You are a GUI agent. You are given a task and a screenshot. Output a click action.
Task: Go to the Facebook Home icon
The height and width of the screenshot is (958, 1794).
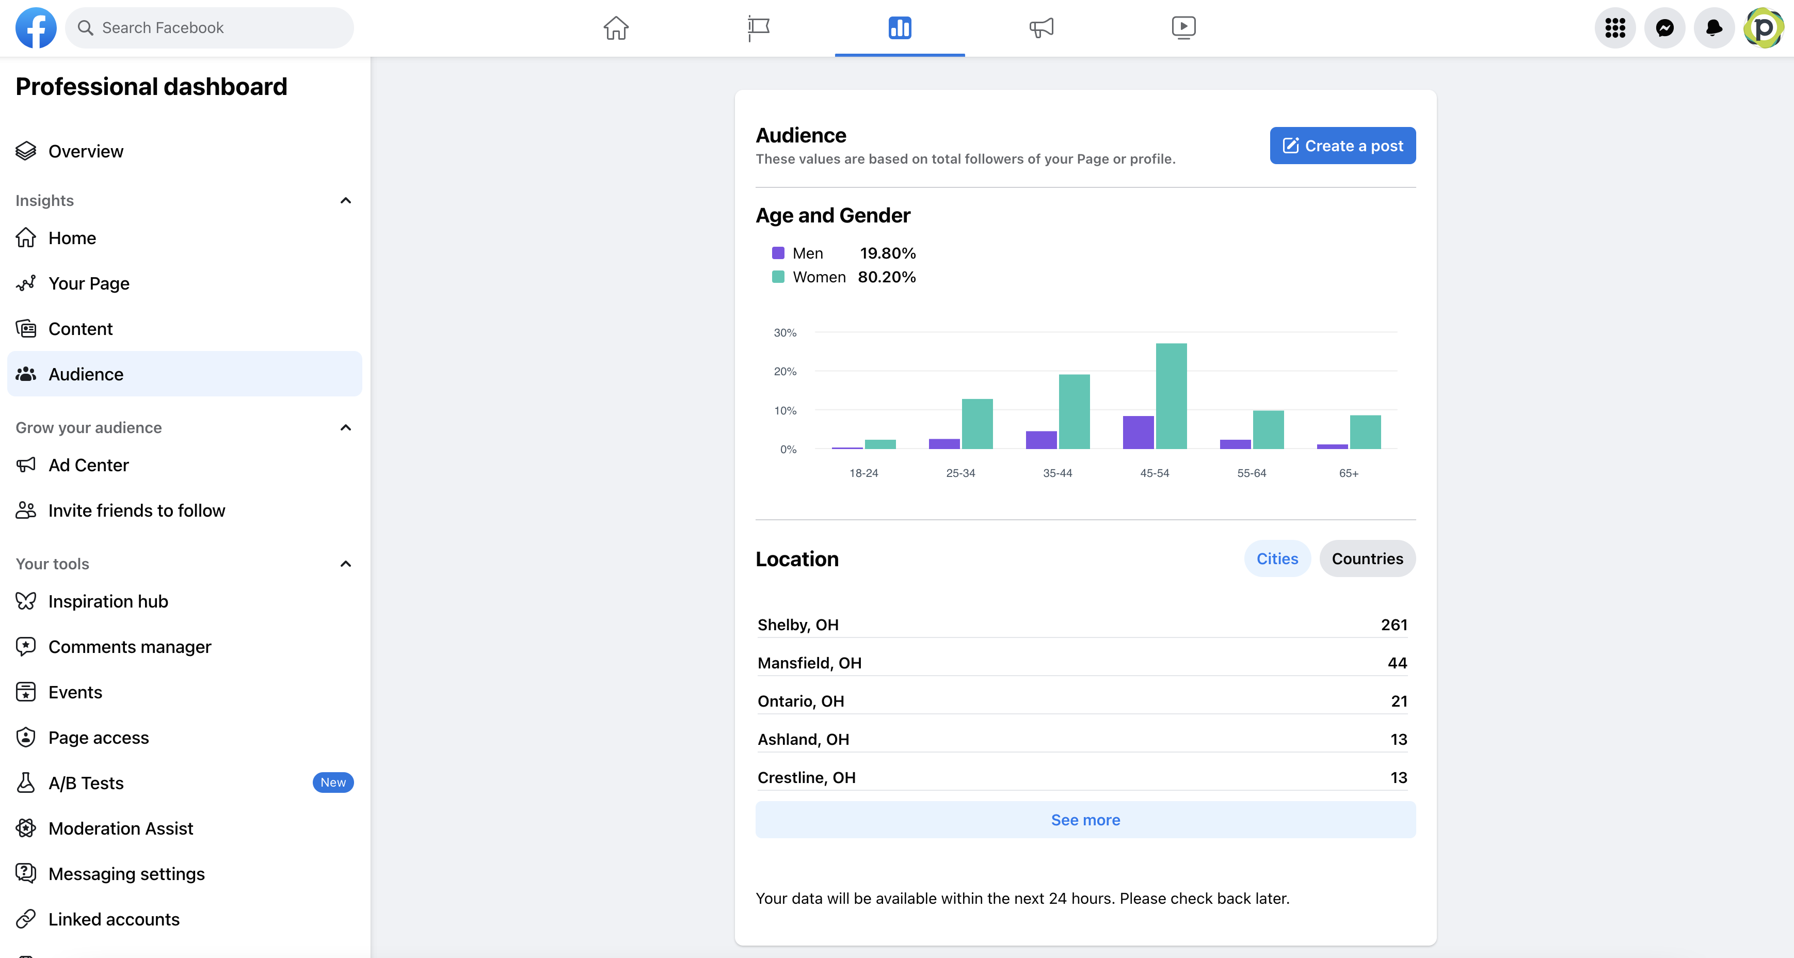[x=616, y=28]
